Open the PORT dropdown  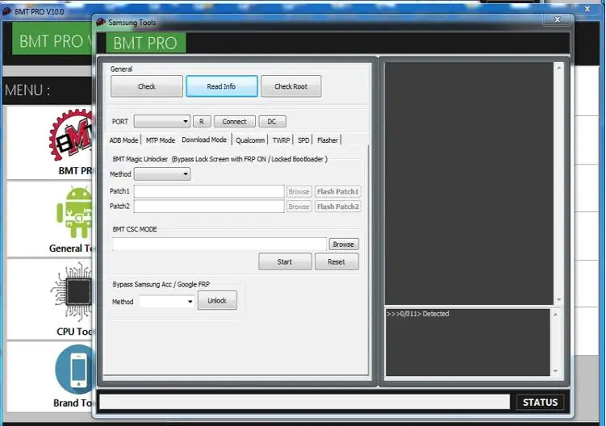(162, 121)
